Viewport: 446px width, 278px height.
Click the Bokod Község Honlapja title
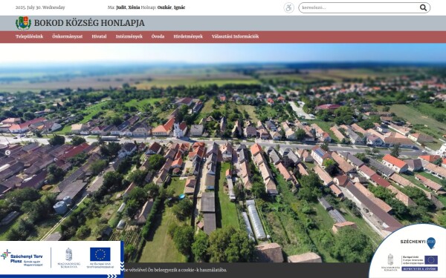point(89,23)
